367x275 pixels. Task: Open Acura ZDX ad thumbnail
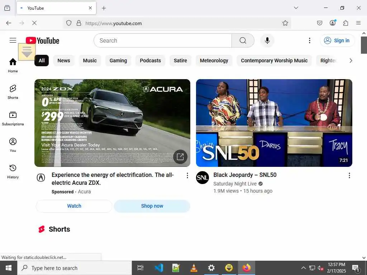pos(112,123)
